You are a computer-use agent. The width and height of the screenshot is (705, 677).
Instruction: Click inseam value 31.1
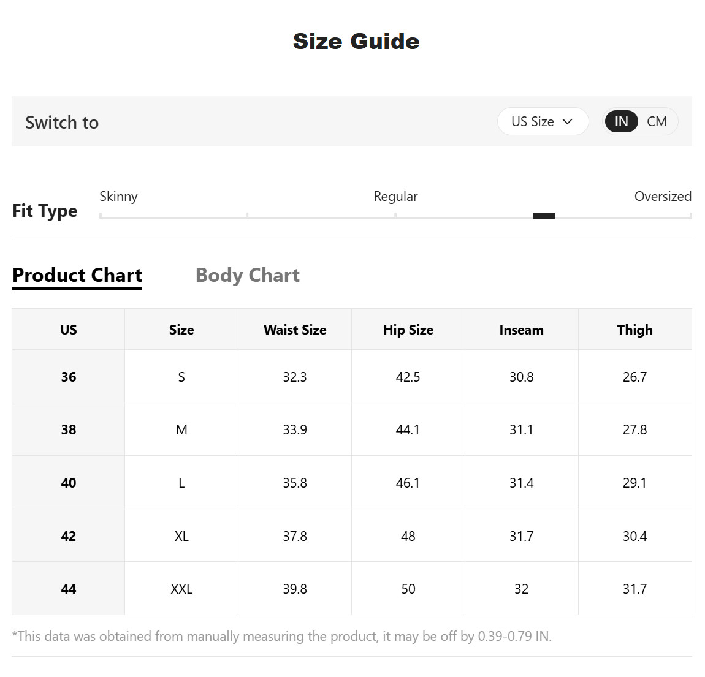click(522, 429)
